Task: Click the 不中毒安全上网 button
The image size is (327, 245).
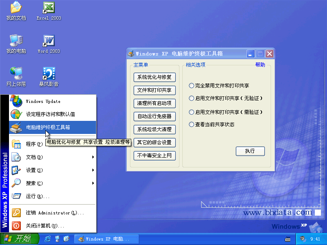Action: point(155,156)
